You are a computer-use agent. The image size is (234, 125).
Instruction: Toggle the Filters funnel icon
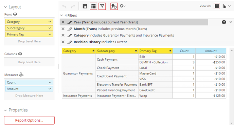click(102, 6)
